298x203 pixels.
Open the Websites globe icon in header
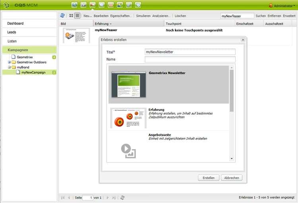(x=75, y=5)
